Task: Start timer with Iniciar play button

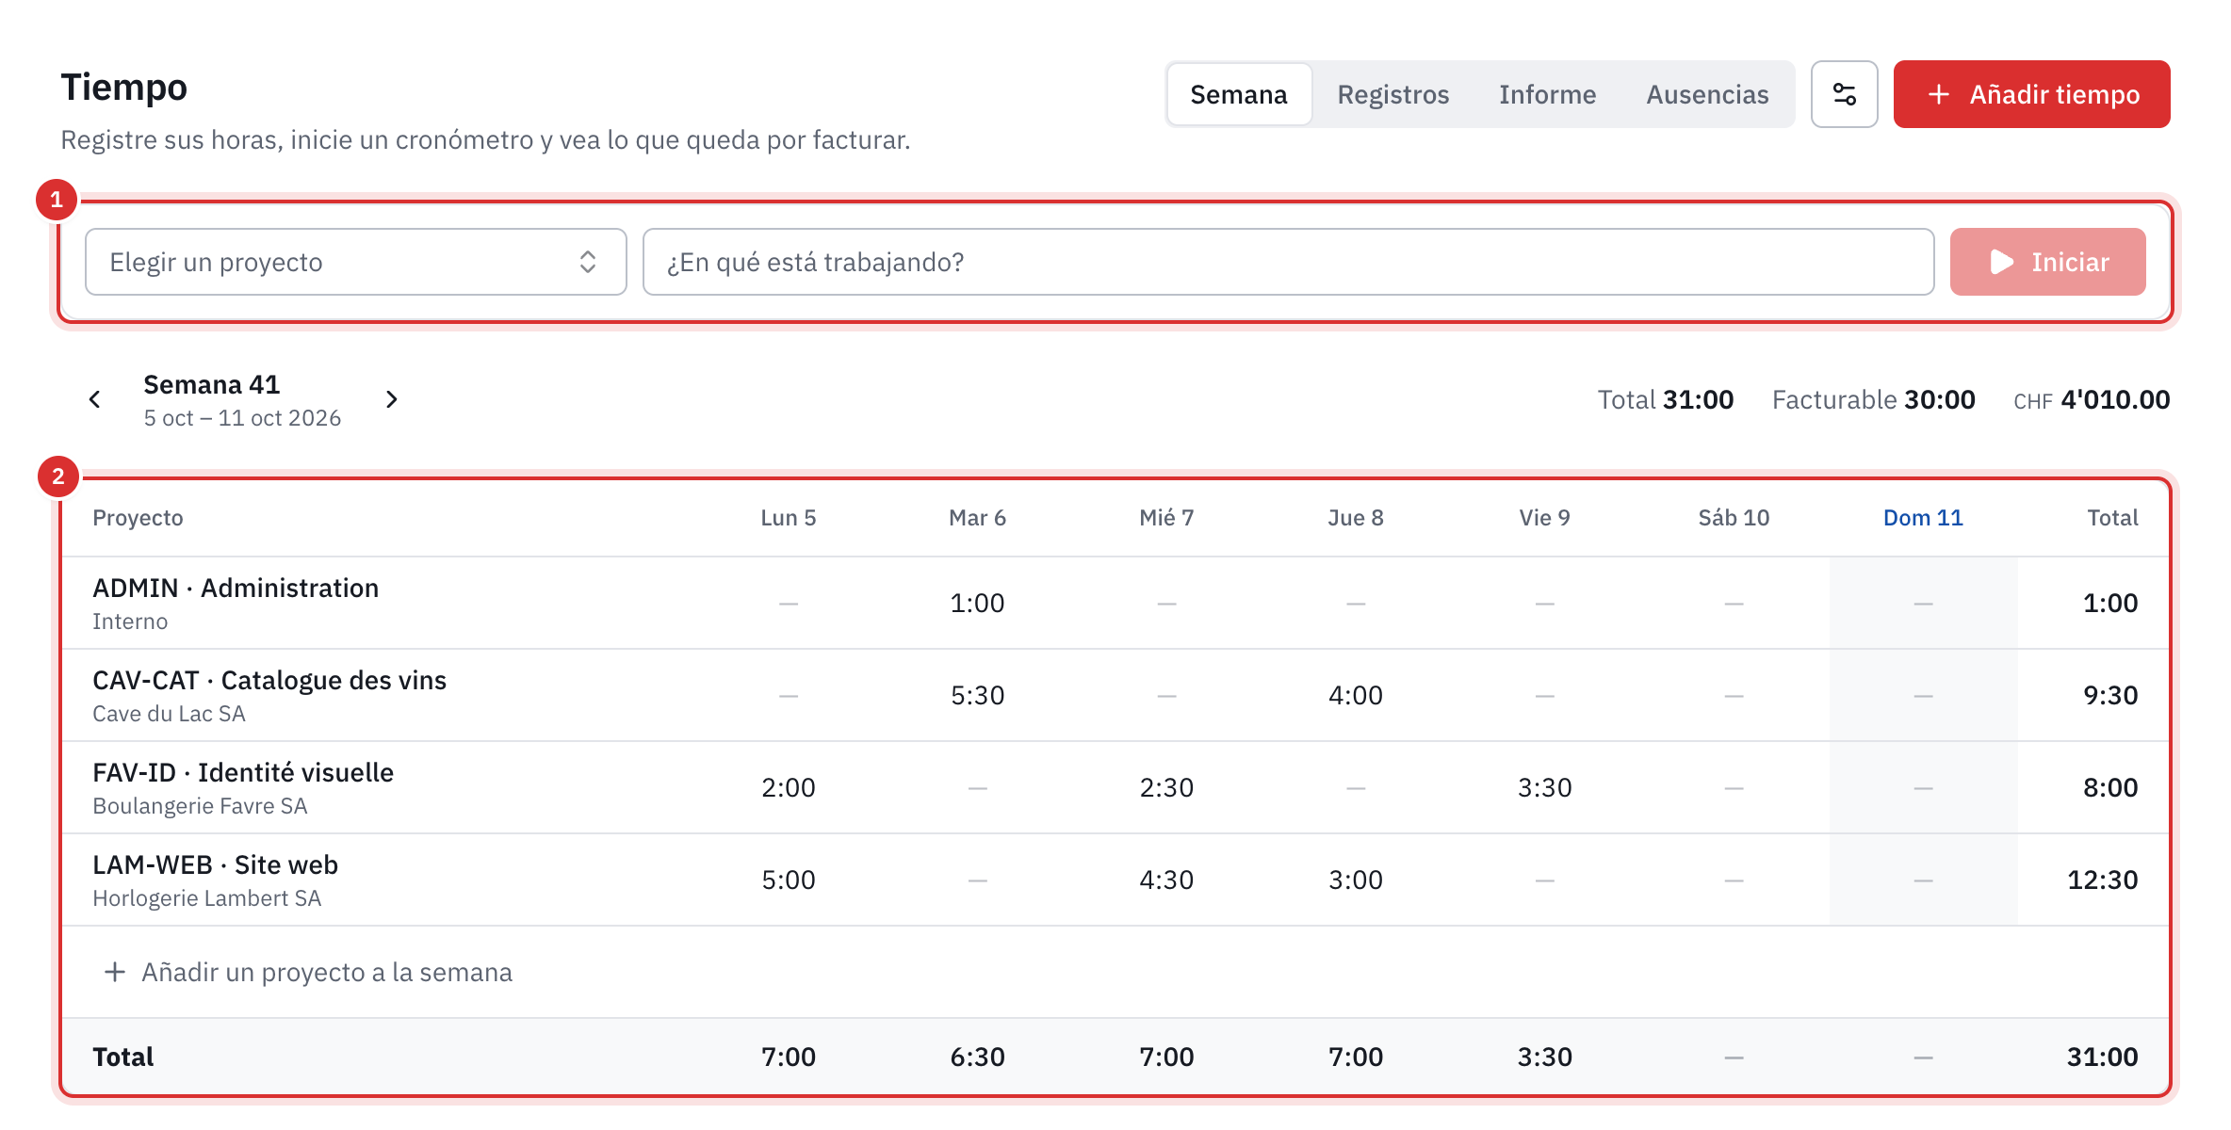Action: click(x=2047, y=262)
